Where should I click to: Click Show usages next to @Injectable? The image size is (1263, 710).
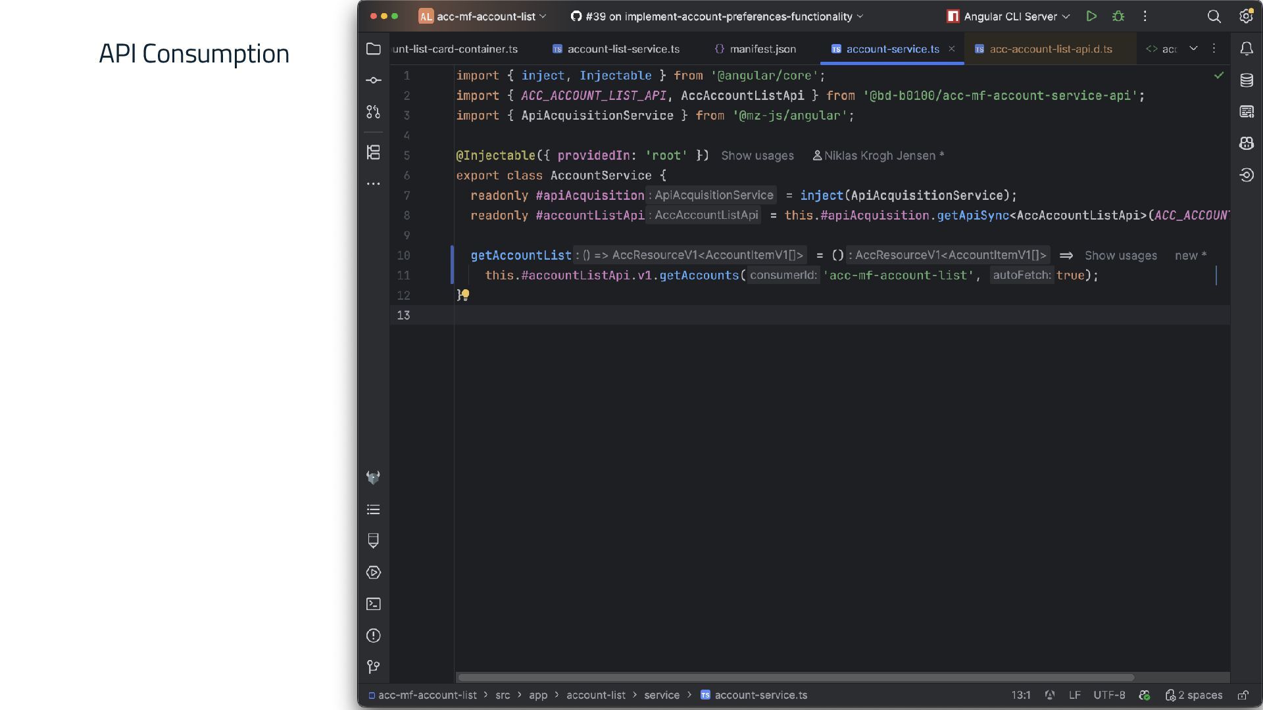pos(757,156)
